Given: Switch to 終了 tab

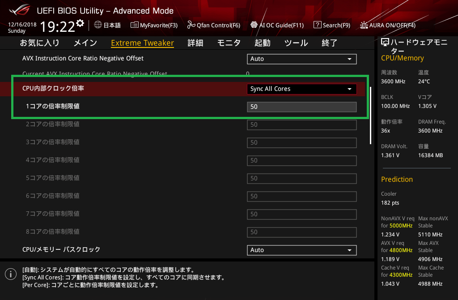Looking at the screenshot, I should tap(330, 43).
